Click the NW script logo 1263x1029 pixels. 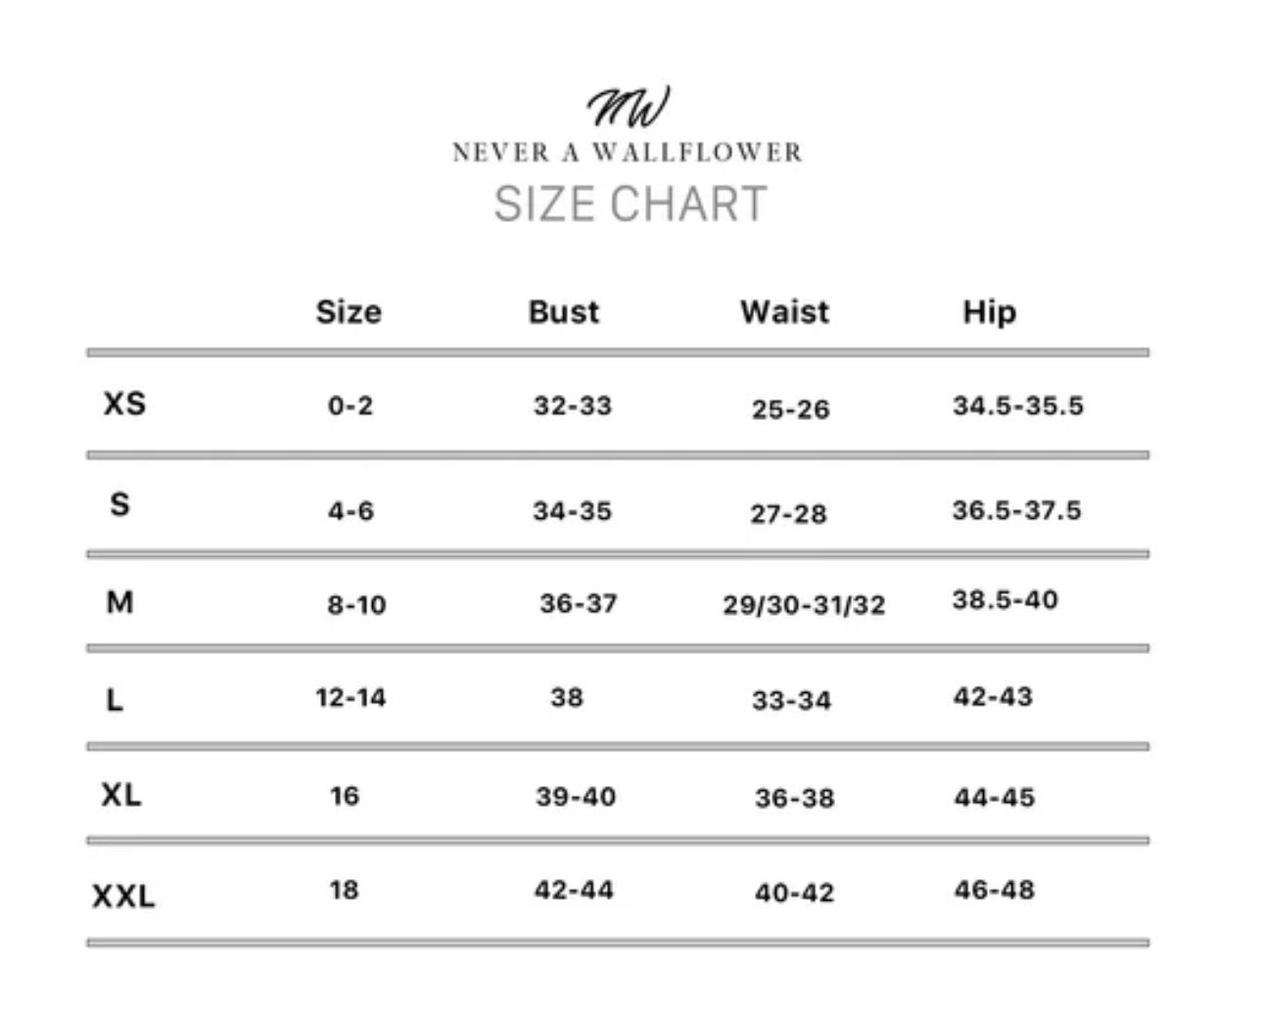pyautogui.click(x=629, y=107)
